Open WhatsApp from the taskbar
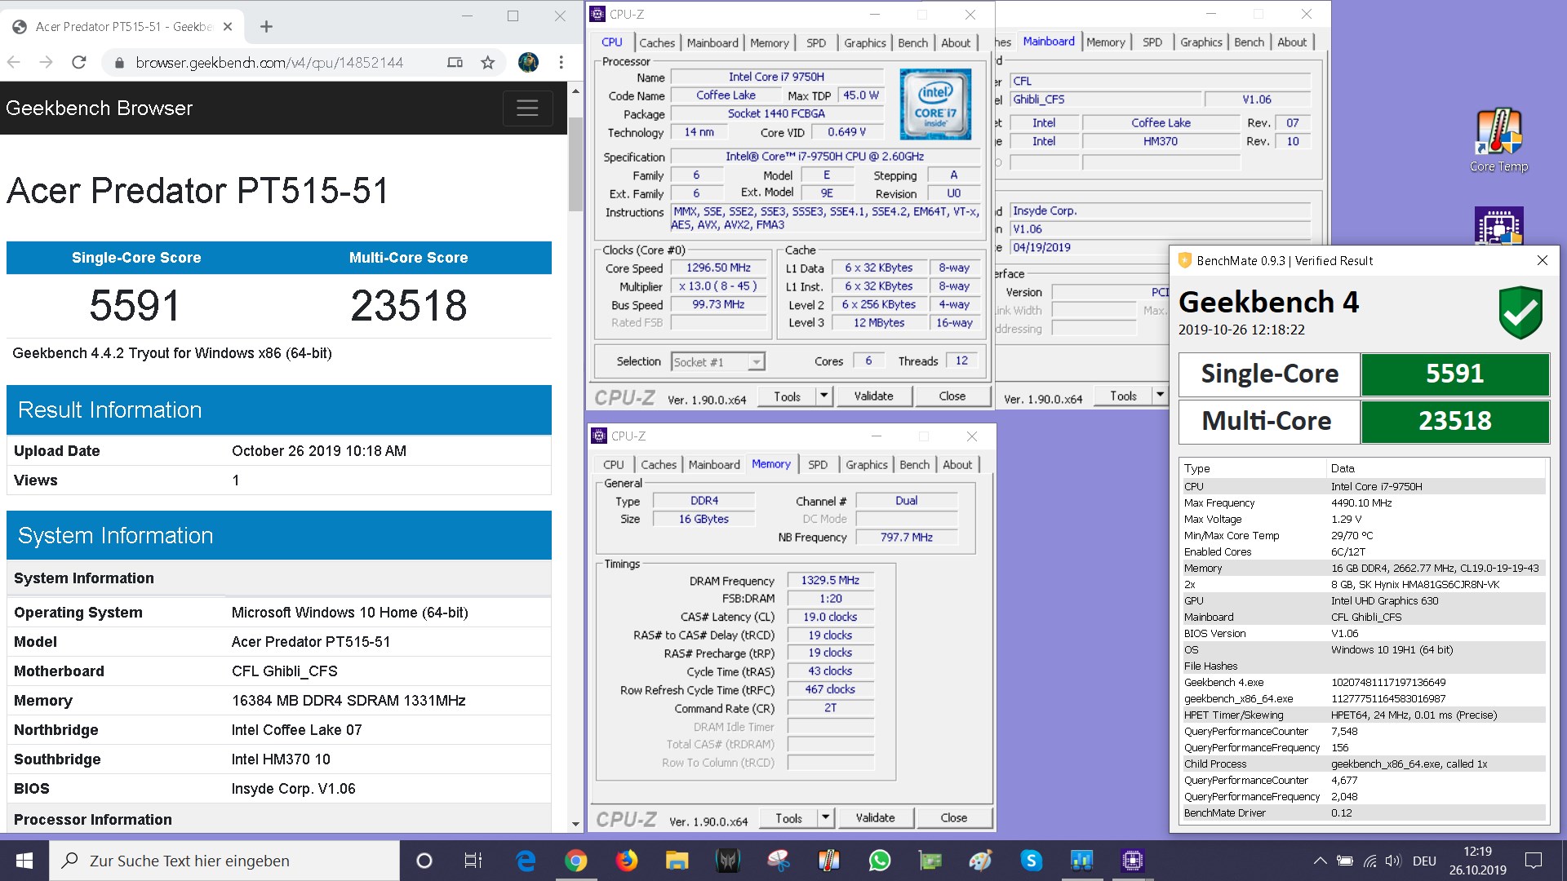Screen dimensions: 1567x881 (x=880, y=861)
